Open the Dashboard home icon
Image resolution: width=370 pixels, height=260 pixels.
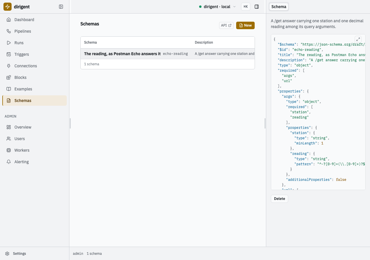9,20
